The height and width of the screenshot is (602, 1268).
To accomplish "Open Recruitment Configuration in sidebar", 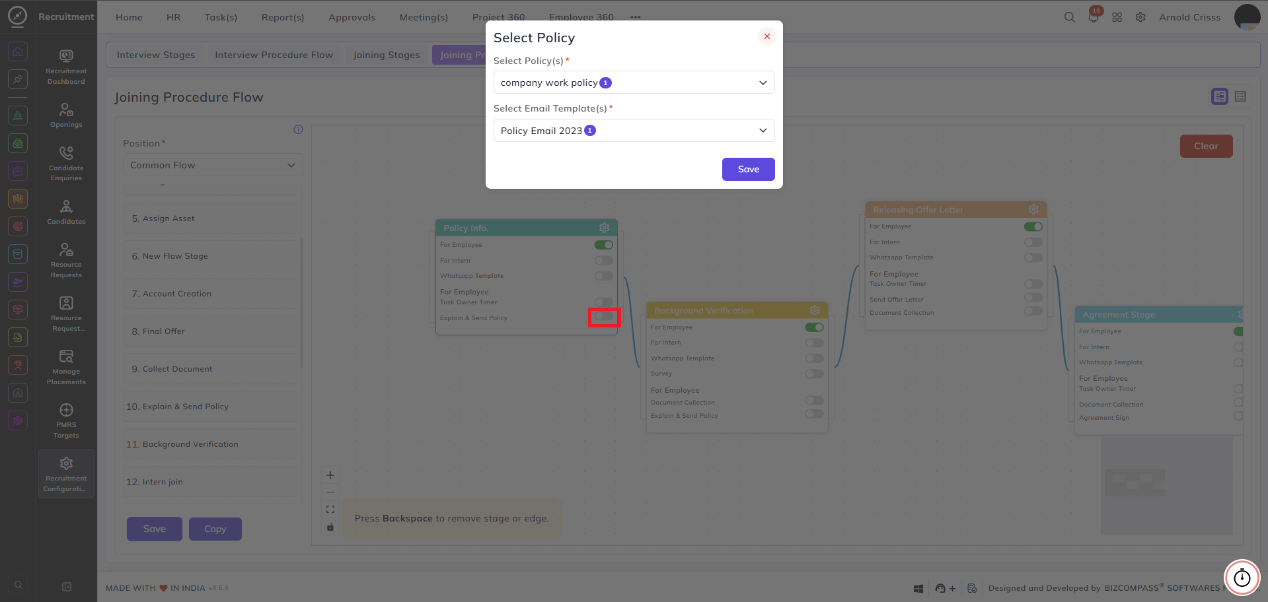I will pos(66,474).
